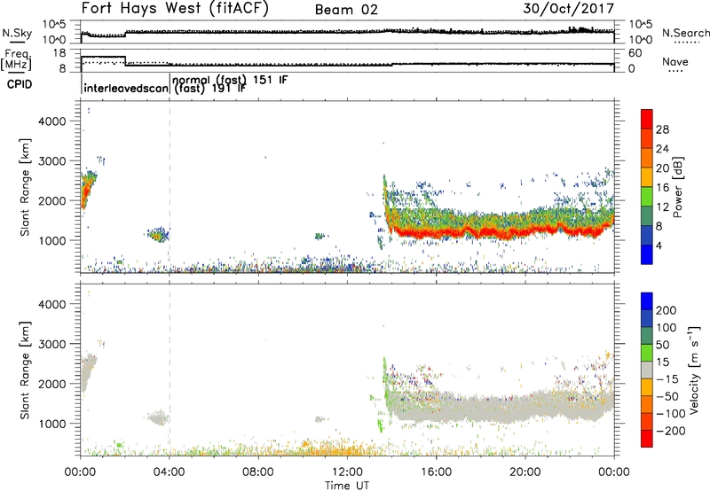Click the "Beam 02" label
The image size is (710, 491).
coord(346,10)
